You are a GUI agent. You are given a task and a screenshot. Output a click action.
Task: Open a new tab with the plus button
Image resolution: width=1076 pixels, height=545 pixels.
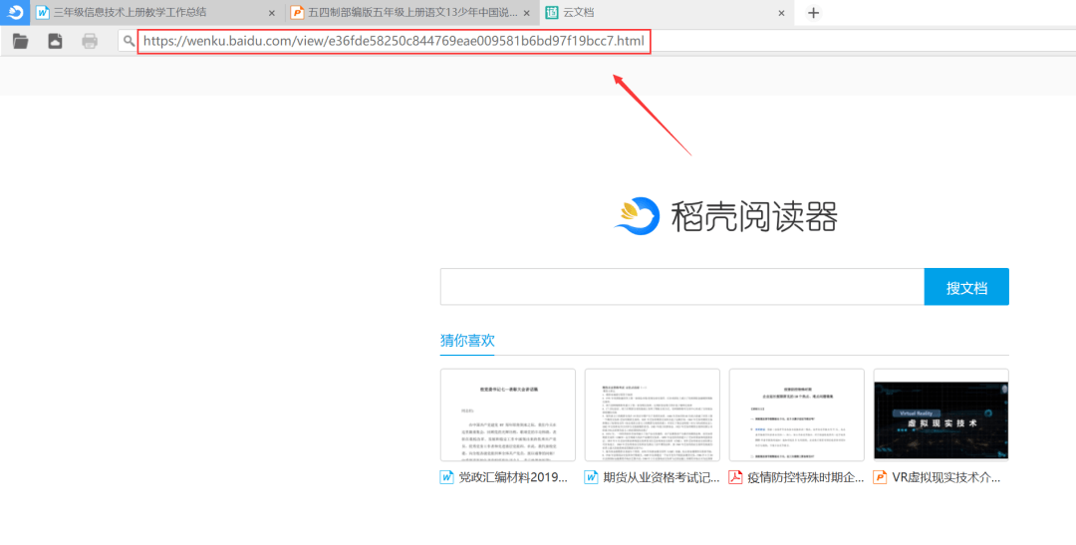tap(813, 13)
